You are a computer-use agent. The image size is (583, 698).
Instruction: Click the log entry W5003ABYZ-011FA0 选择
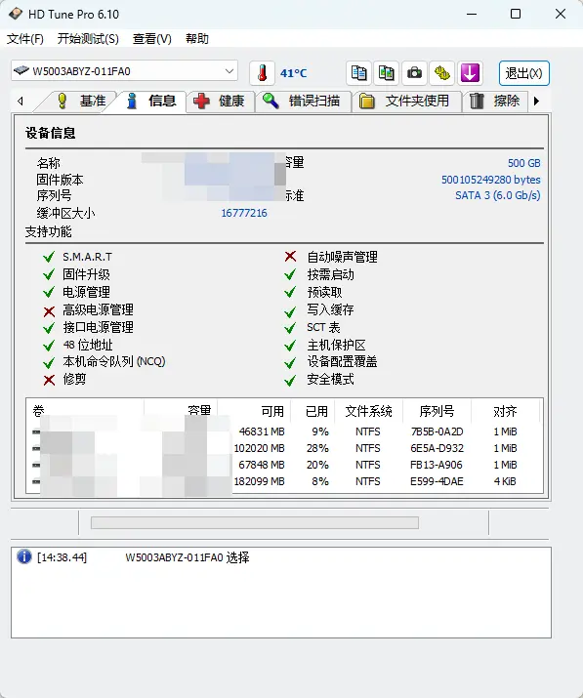tap(187, 557)
